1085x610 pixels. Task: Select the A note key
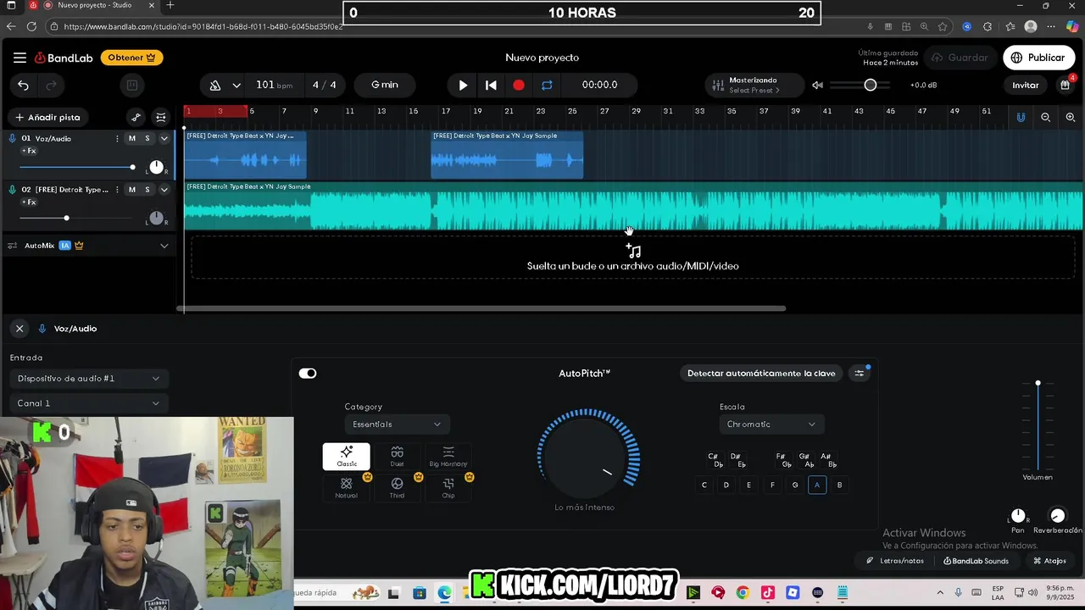(x=817, y=485)
